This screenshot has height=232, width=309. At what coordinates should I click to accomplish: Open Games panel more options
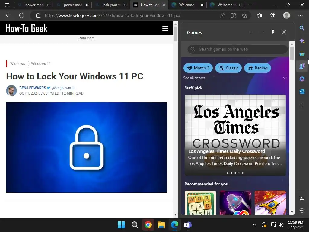pyautogui.click(x=251, y=32)
